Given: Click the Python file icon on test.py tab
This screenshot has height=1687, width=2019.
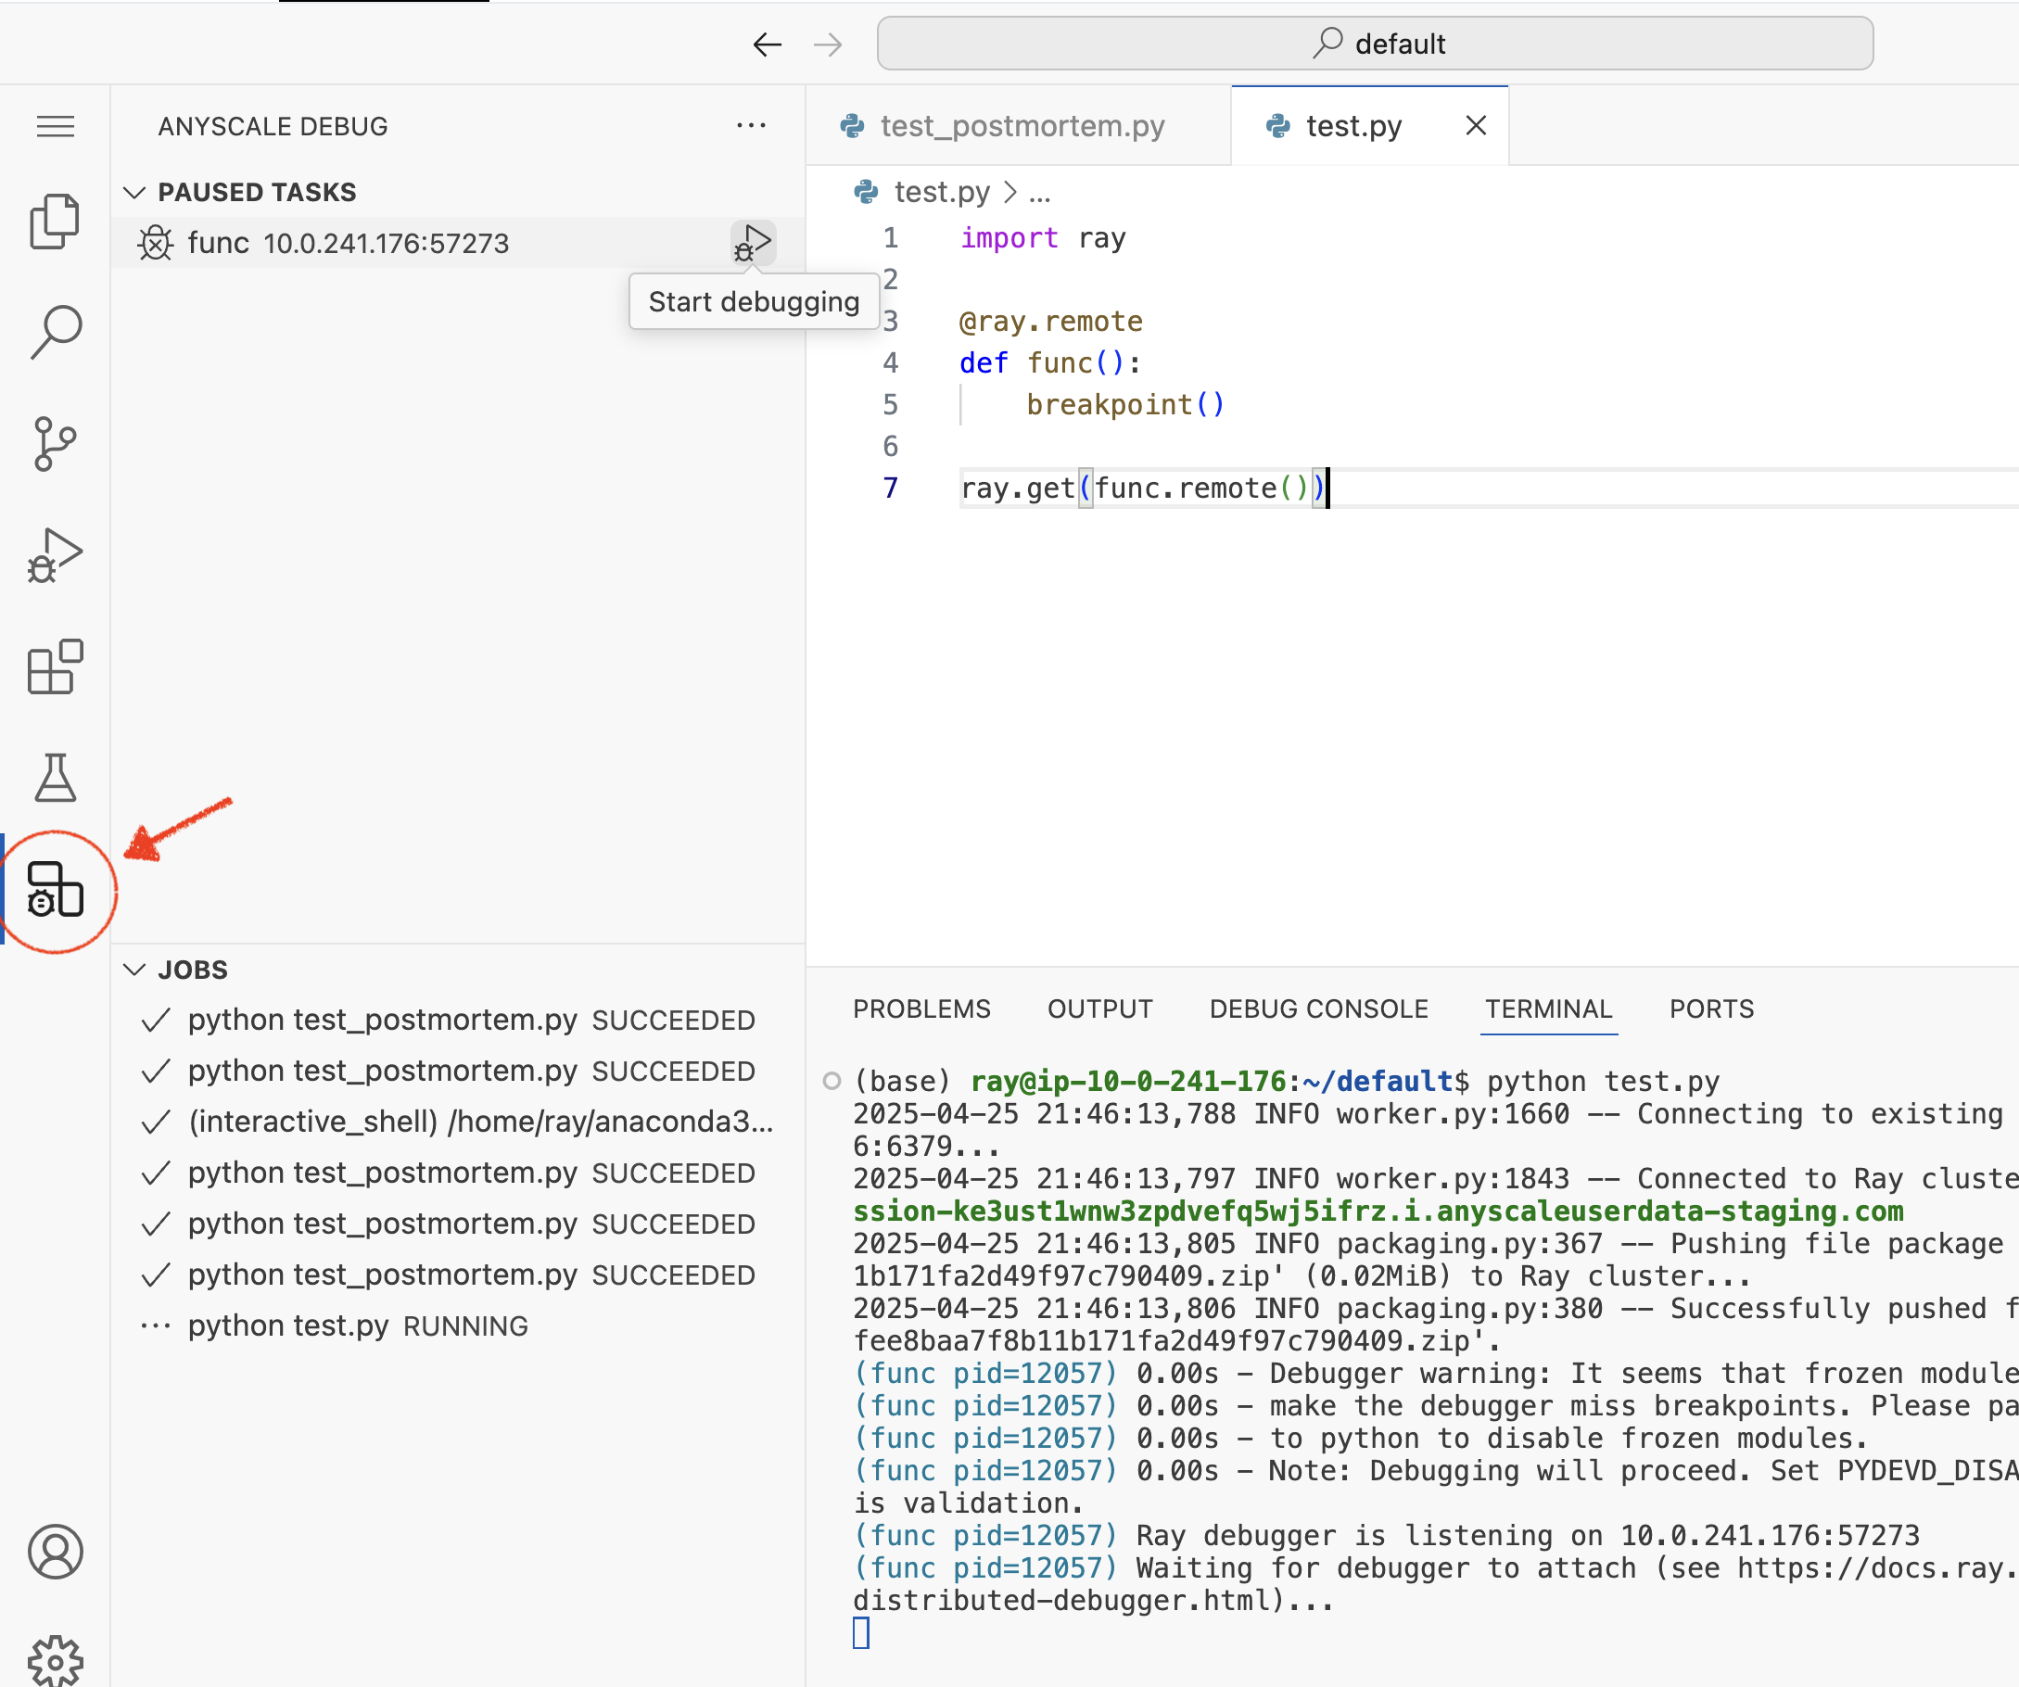Looking at the screenshot, I should 1277,126.
